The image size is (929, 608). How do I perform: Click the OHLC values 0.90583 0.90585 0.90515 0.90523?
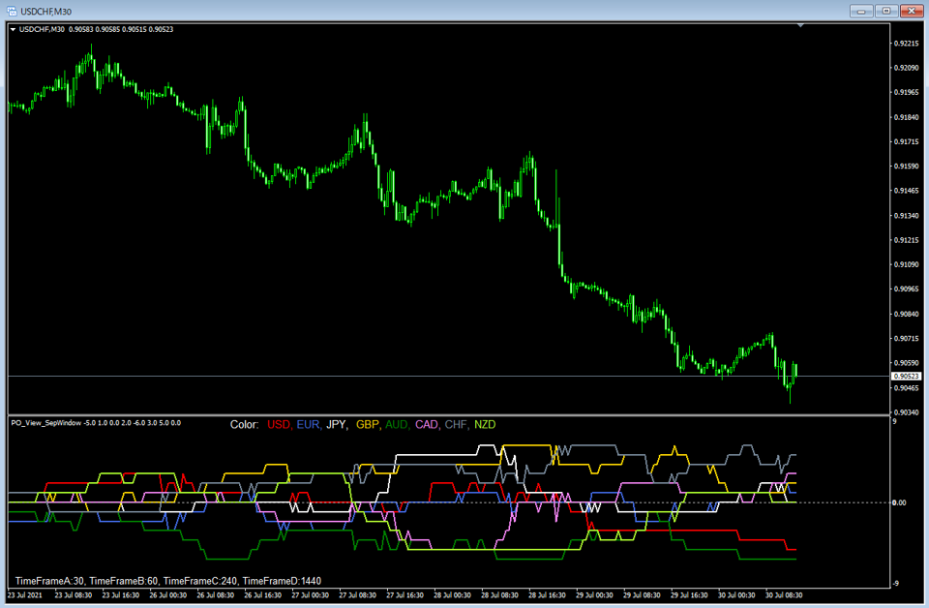tap(121, 30)
